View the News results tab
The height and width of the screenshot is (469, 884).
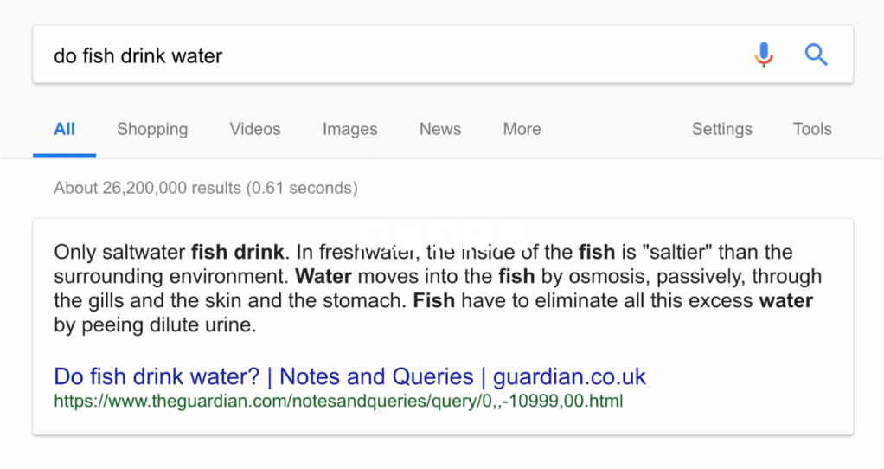(439, 129)
